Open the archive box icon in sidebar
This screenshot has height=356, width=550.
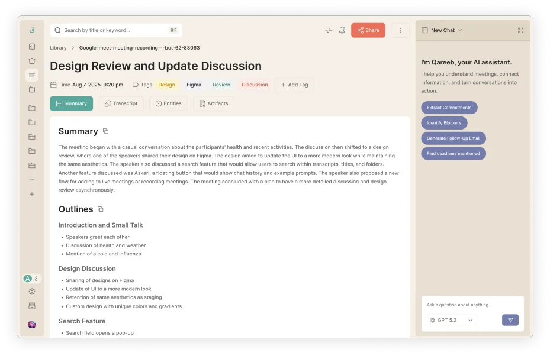pyautogui.click(x=32, y=306)
